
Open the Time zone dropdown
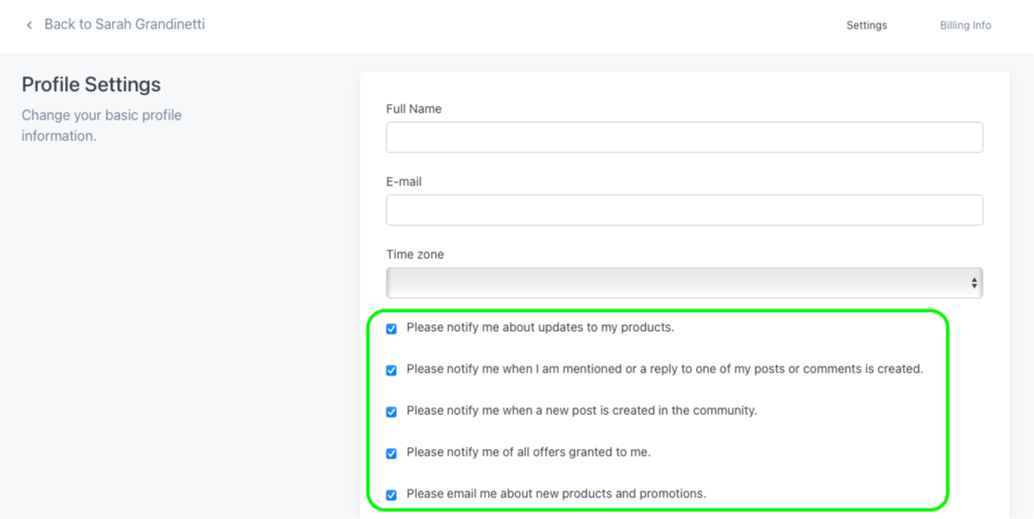[684, 283]
